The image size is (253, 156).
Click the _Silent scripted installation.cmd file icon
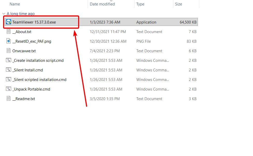(9, 79)
